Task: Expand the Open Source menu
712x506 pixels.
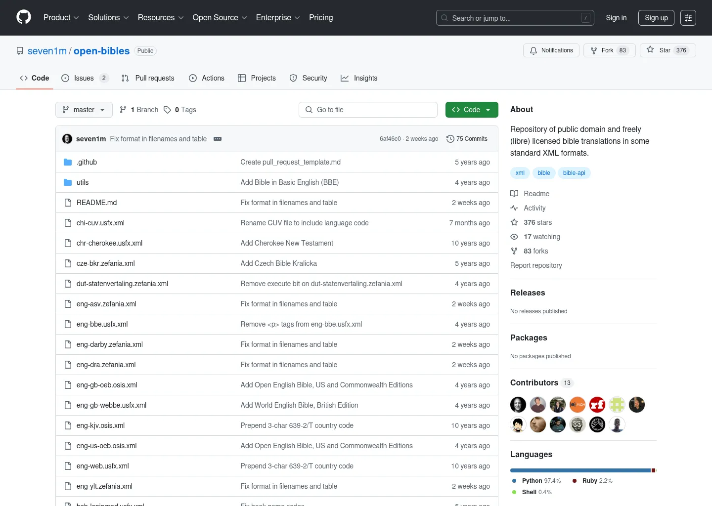Action: point(220,18)
